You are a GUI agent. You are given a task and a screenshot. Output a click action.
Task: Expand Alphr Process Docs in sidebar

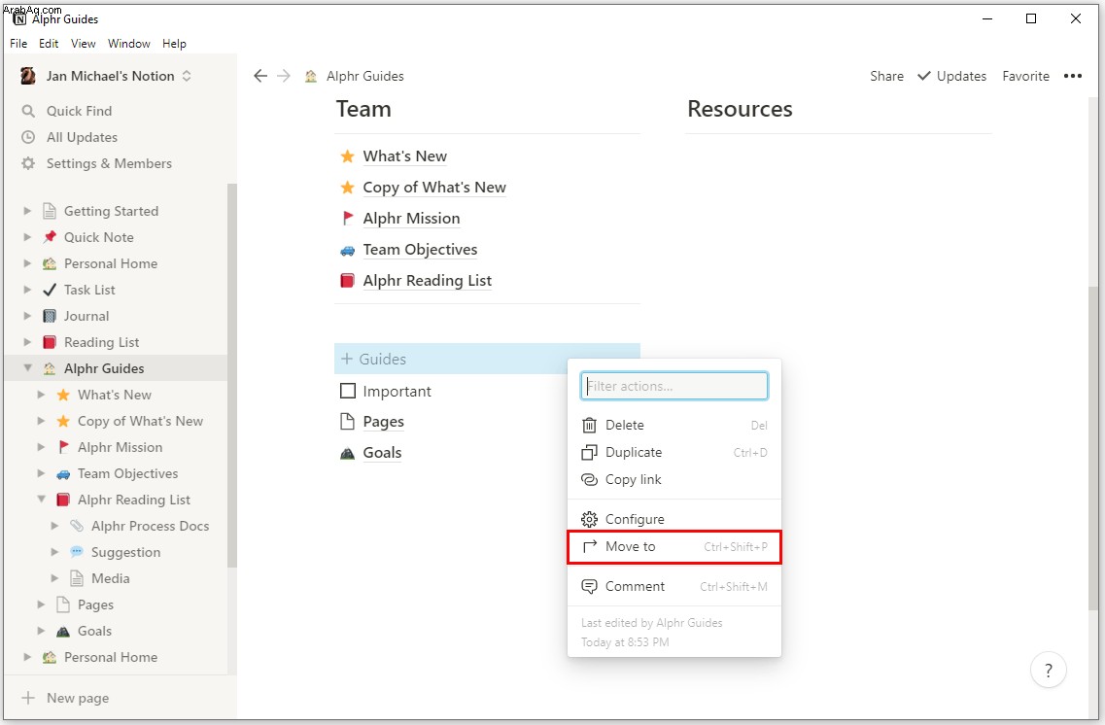pos(54,526)
